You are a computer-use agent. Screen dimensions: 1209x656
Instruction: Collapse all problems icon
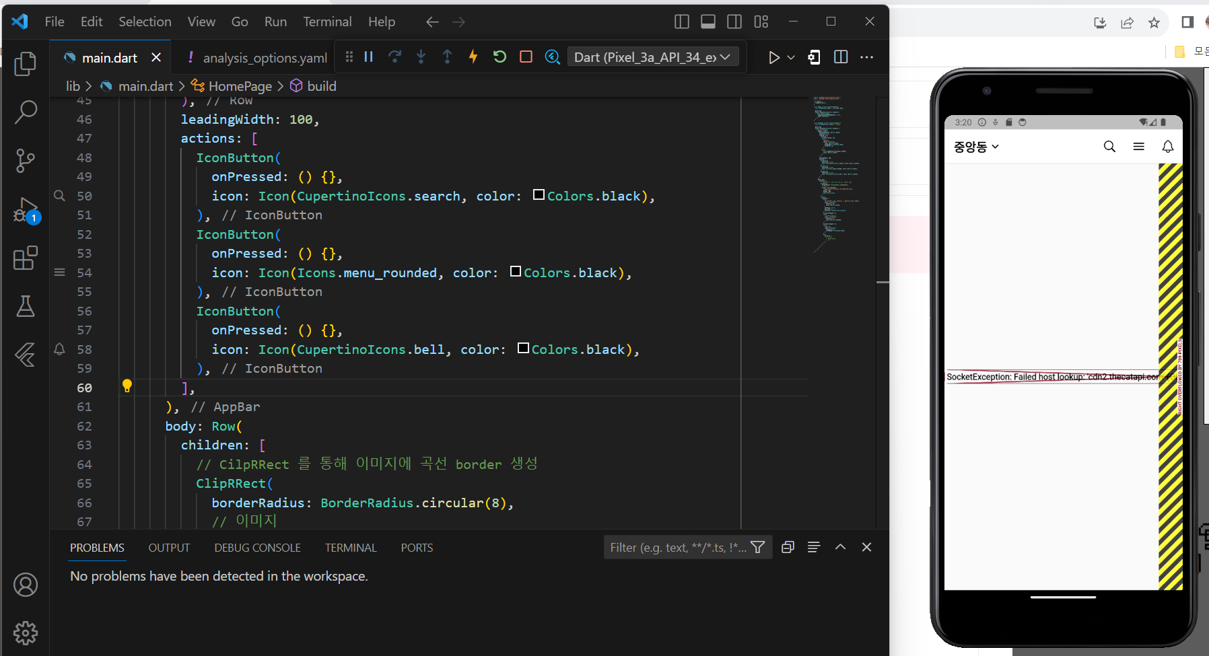pos(788,547)
